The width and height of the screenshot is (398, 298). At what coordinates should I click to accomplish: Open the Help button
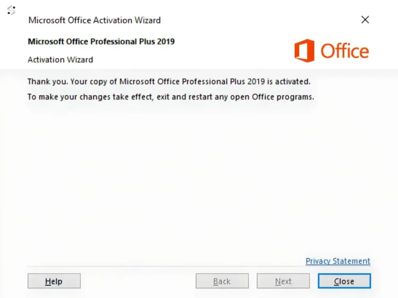[x=54, y=281]
